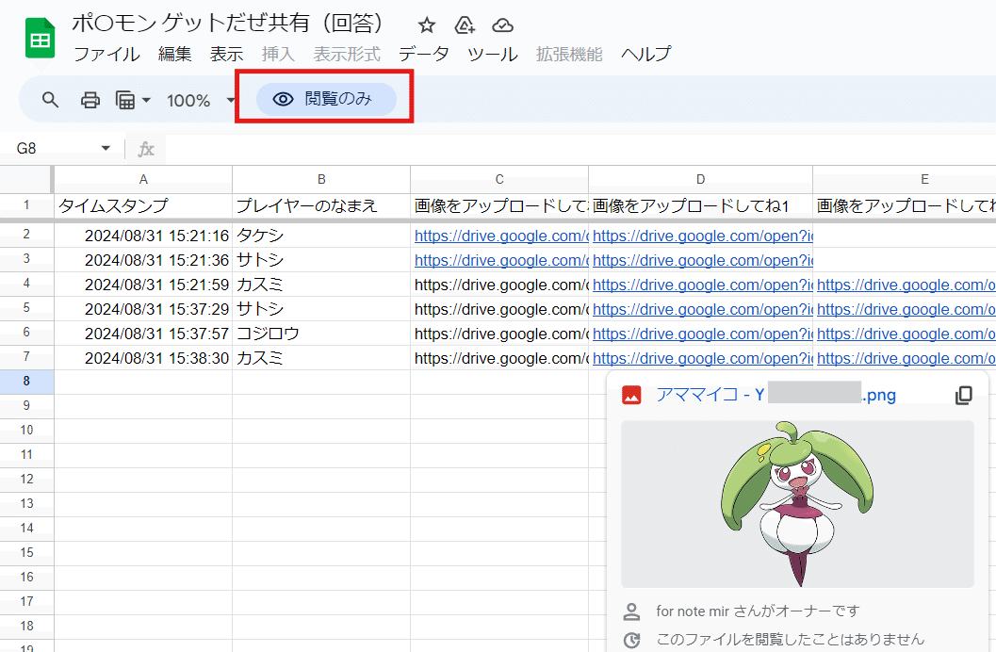Click the 閲覧のみ view-only button
Image resolution: width=996 pixels, height=652 pixels.
(x=326, y=99)
